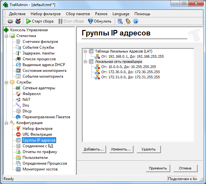Open Счетчики фильтров calculator icon
The height and width of the screenshot is (184, 206).
click(x=18, y=42)
